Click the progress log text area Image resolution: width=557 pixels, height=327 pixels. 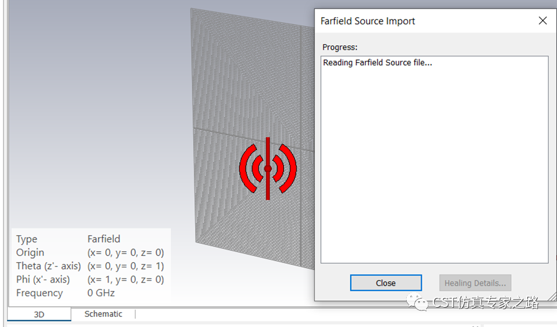pos(434,160)
